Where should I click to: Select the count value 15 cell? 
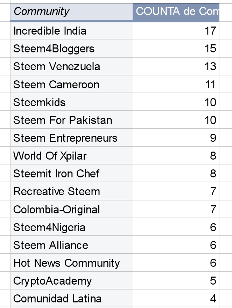(176, 48)
